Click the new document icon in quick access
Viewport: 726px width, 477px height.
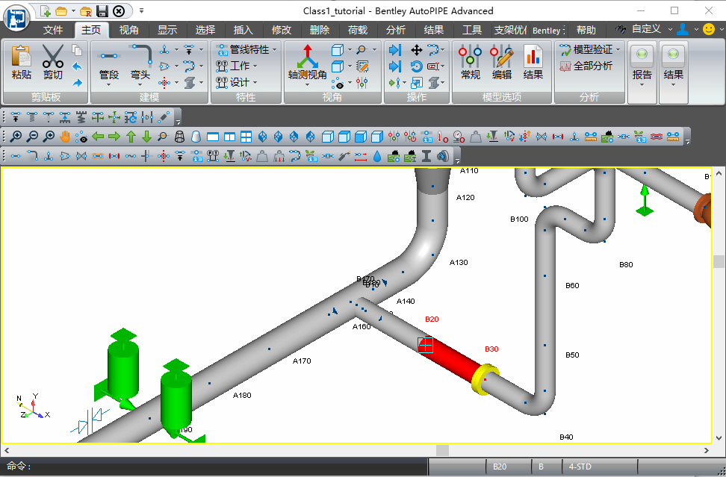pyautogui.click(x=45, y=11)
